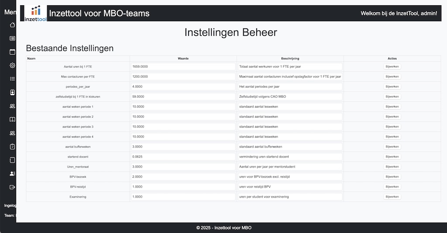Screen dimensions: 447x233
Task: Focus the aantal bufferweken value input
Action: 183,147
